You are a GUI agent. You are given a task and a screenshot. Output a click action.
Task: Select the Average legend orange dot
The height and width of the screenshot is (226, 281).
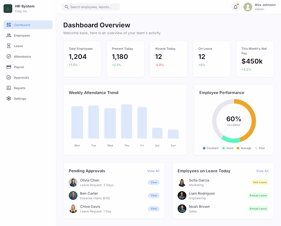[x=238, y=148]
